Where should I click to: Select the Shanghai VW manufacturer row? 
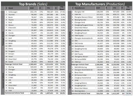102,12
